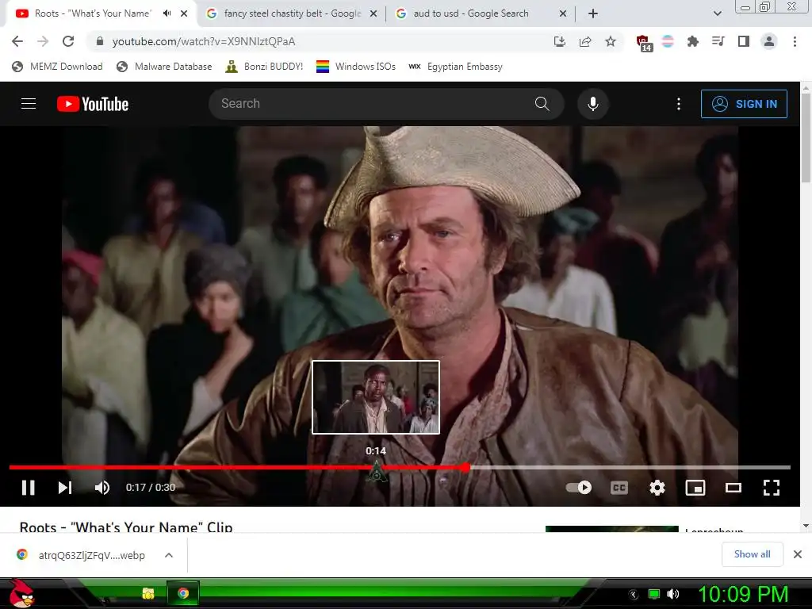Click the striped flag extension icon

[668, 41]
